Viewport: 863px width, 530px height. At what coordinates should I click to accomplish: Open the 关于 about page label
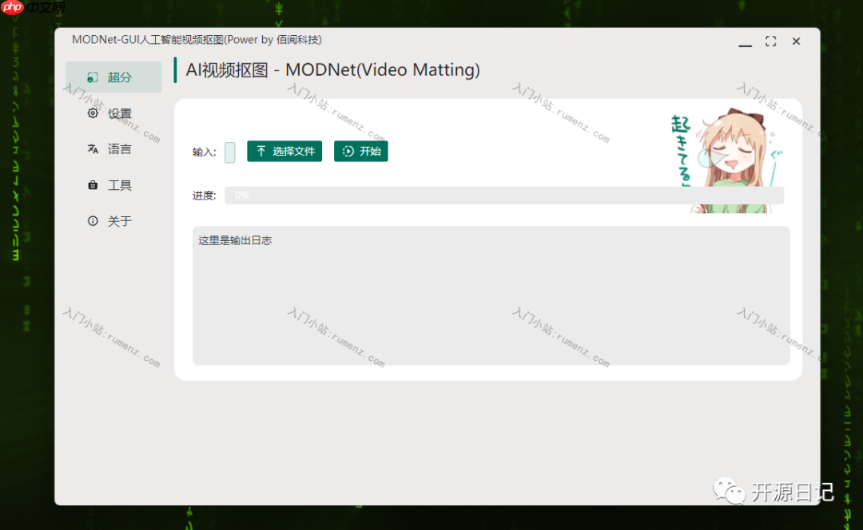pos(119,221)
